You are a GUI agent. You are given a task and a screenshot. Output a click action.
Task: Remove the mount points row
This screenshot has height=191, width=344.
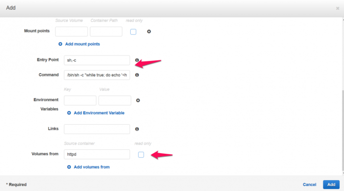pos(149,31)
